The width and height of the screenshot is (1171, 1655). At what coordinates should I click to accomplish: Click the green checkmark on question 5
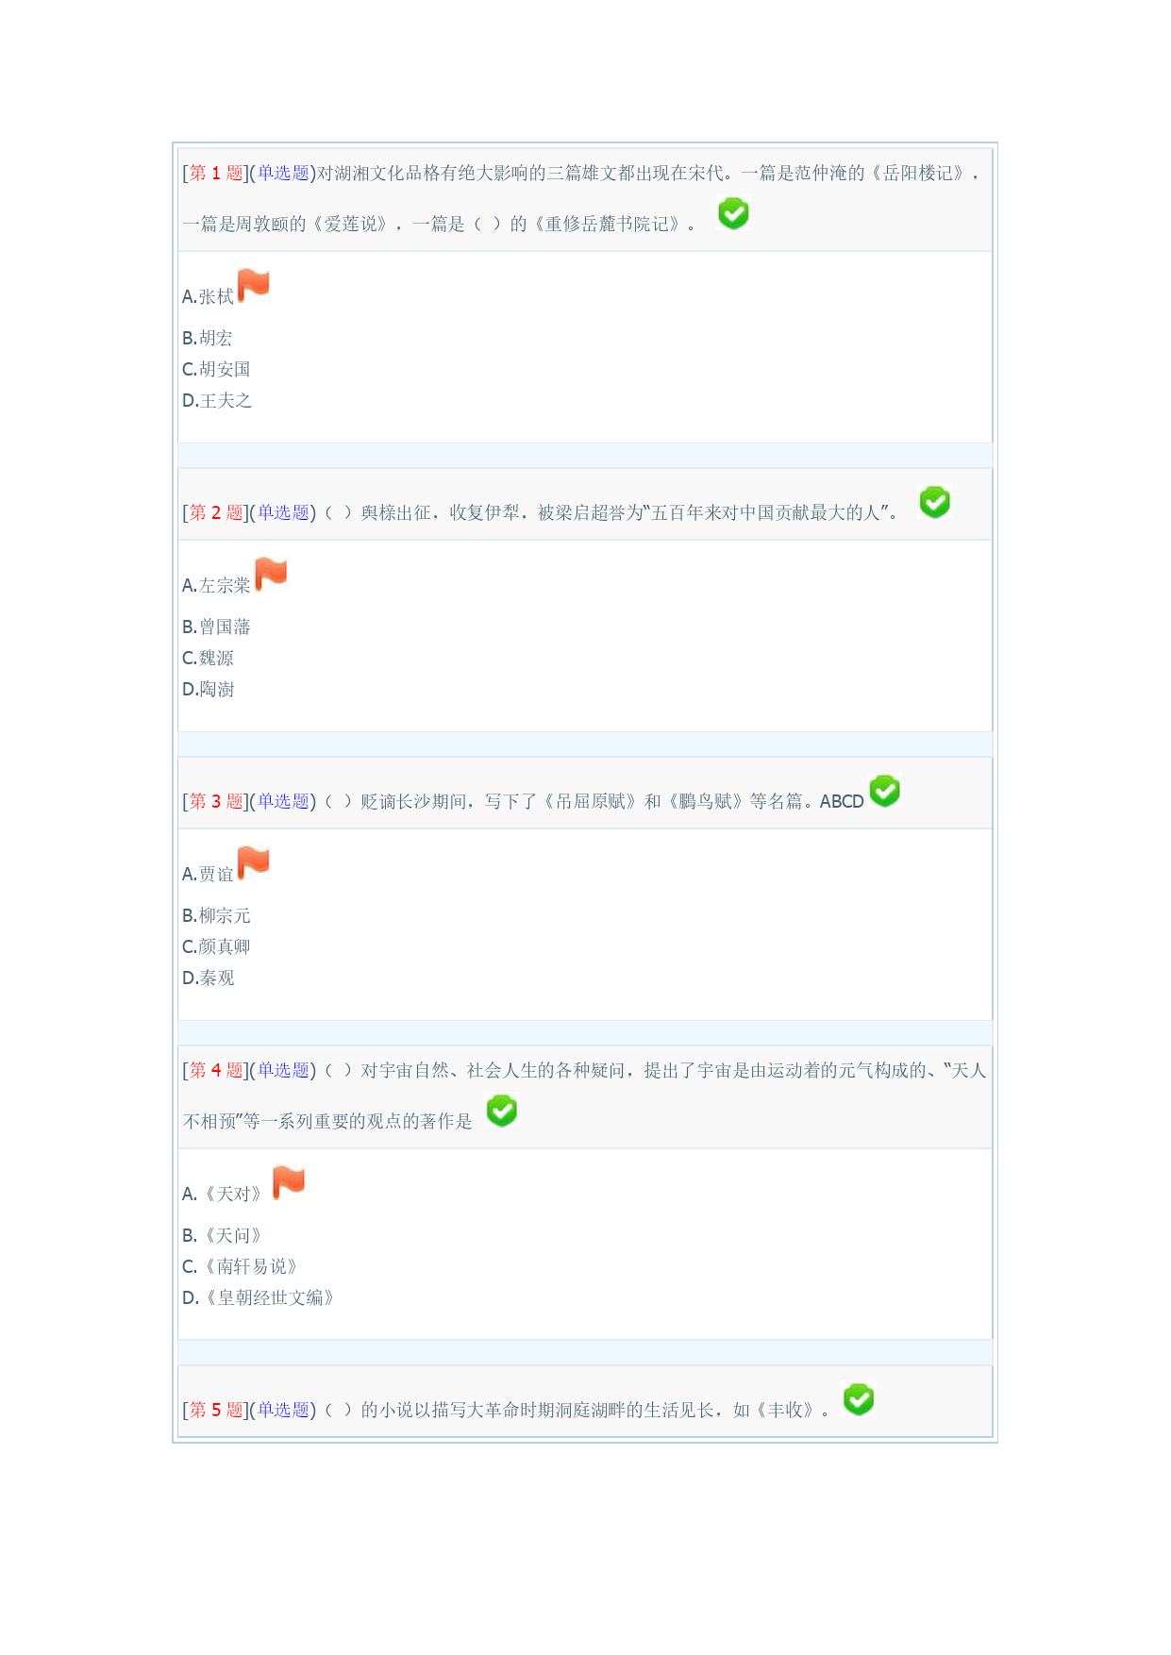[x=859, y=1400]
